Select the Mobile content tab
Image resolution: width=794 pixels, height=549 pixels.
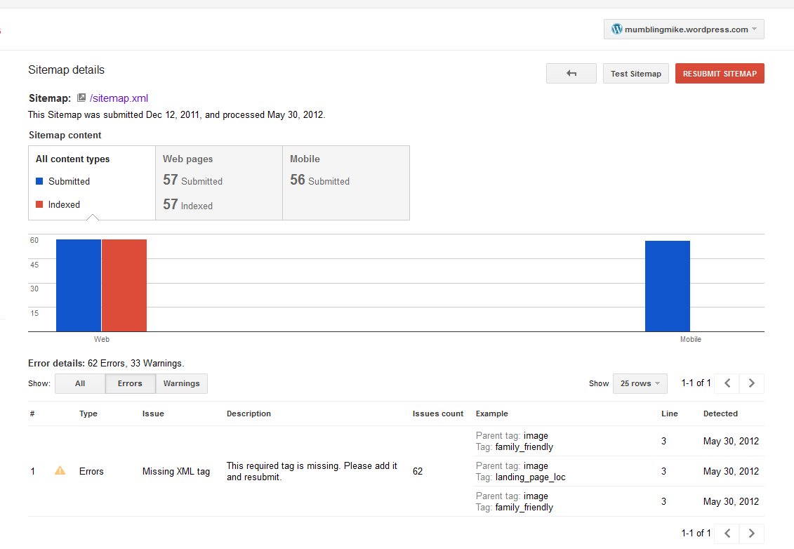pyautogui.click(x=345, y=183)
